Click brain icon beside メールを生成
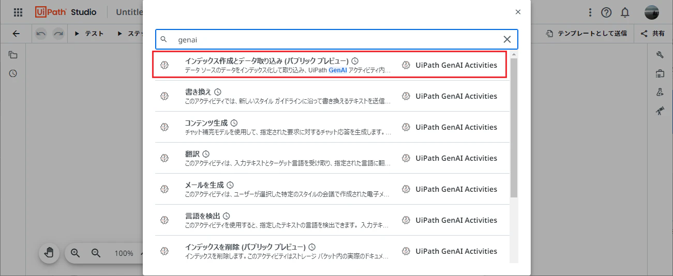673x276 pixels. pos(164,189)
